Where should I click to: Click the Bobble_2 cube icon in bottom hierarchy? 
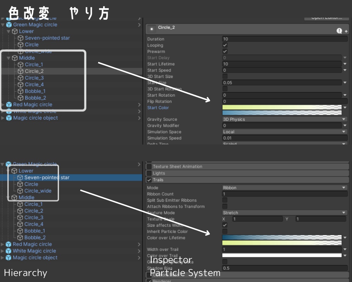tap(20, 238)
